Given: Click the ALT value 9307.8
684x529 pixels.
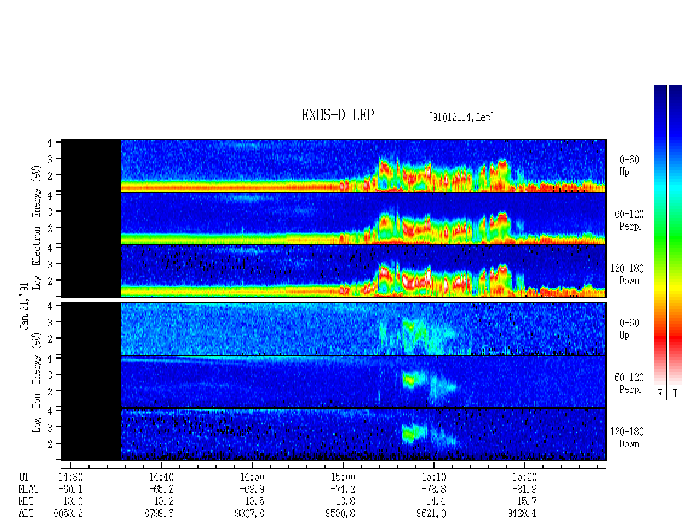Looking at the screenshot, I should click(x=249, y=514).
